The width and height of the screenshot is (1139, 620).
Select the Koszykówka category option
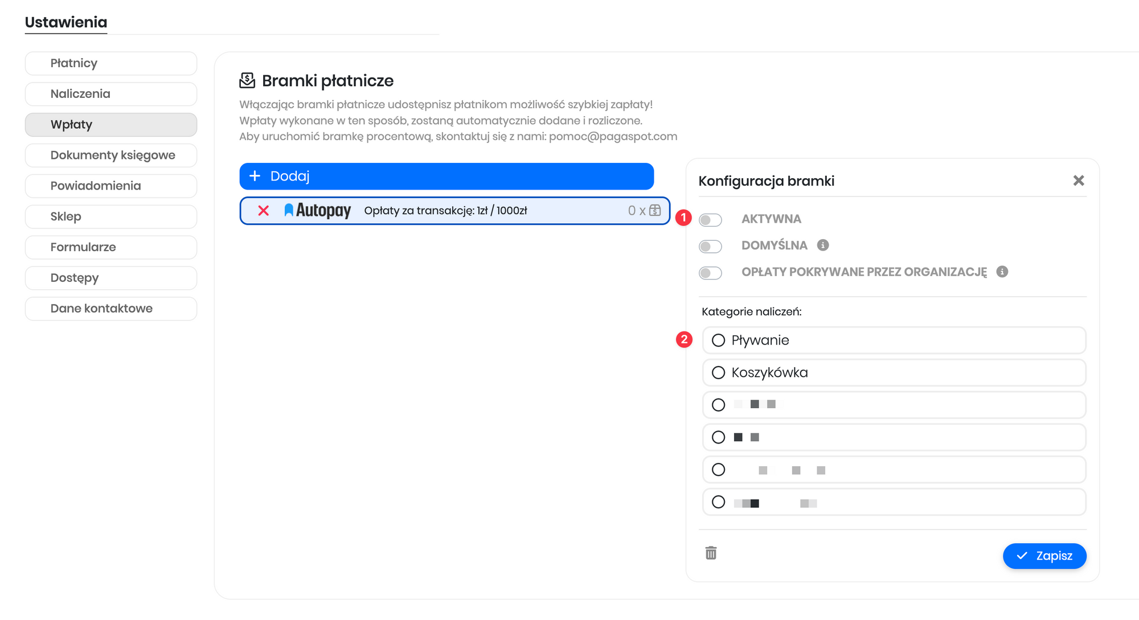click(x=718, y=372)
